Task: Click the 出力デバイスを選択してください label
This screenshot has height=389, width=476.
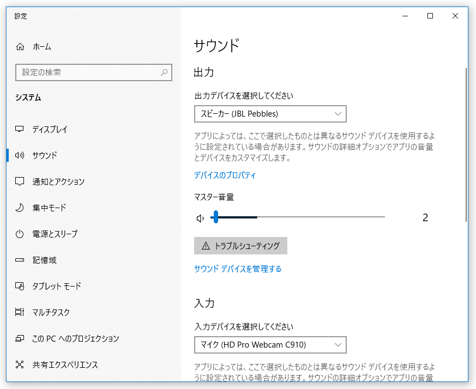Action: tap(244, 96)
